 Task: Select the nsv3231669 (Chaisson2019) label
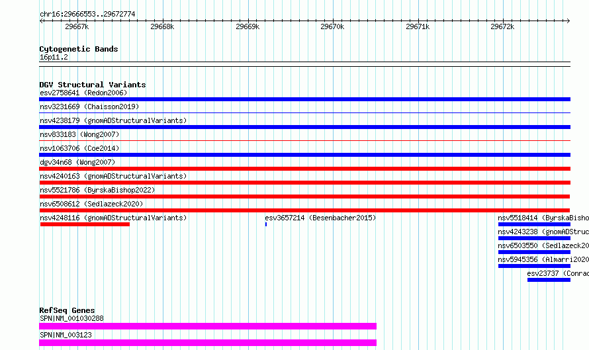click(89, 107)
